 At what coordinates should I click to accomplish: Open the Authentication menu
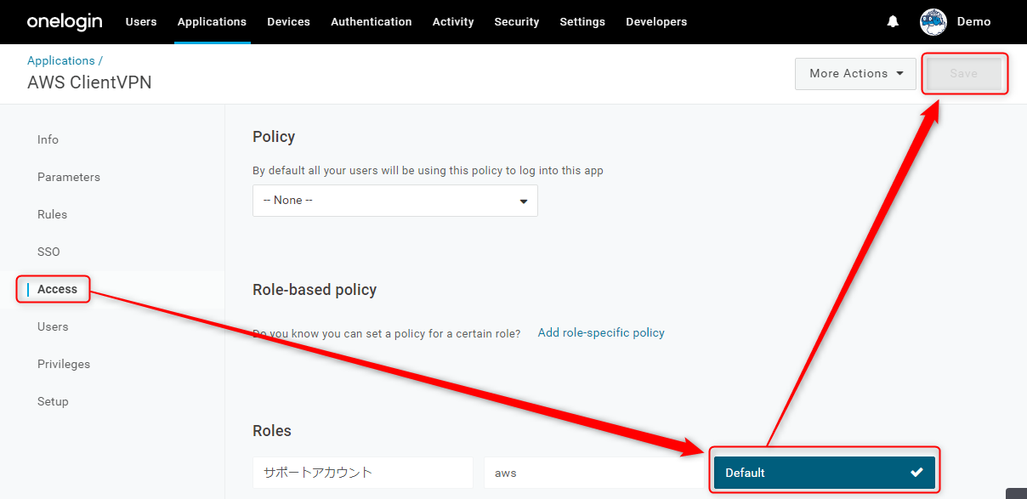click(x=372, y=22)
